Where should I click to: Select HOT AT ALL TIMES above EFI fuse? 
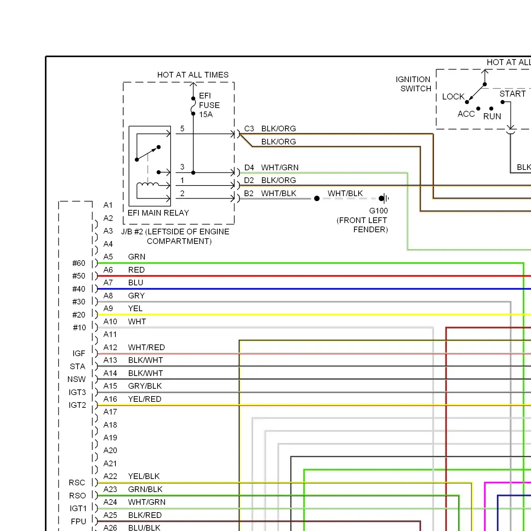[193, 75]
